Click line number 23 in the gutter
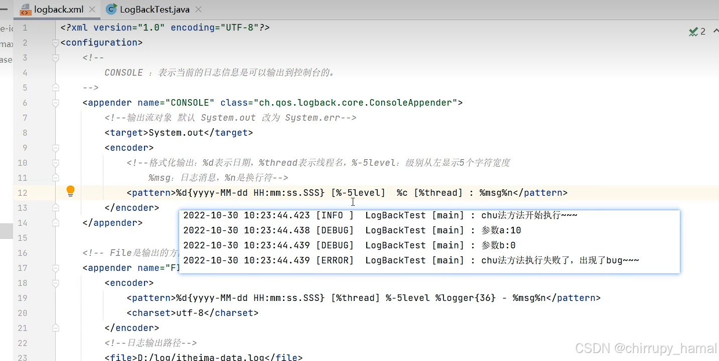This screenshot has width=719, height=361. click(22, 358)
